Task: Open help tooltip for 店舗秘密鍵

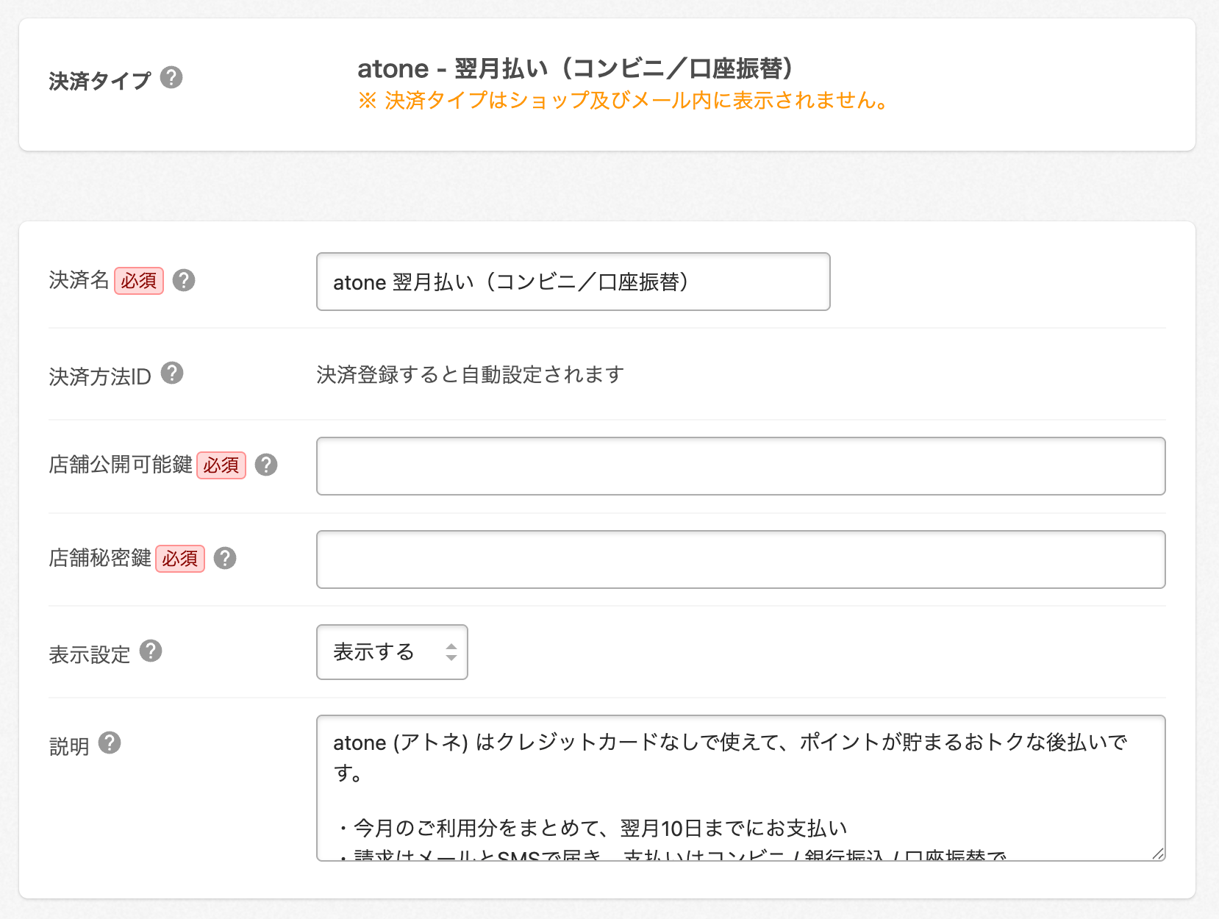Action: pyautogui.click(x=226, y=558)
